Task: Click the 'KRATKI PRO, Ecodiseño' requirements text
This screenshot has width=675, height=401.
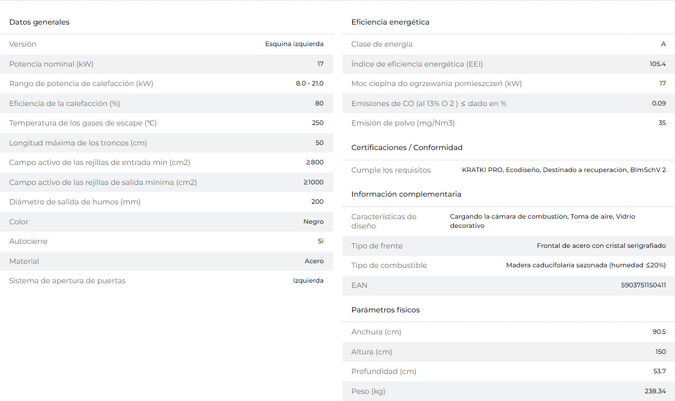Action: pyautogui.click(x=564, y=170)
